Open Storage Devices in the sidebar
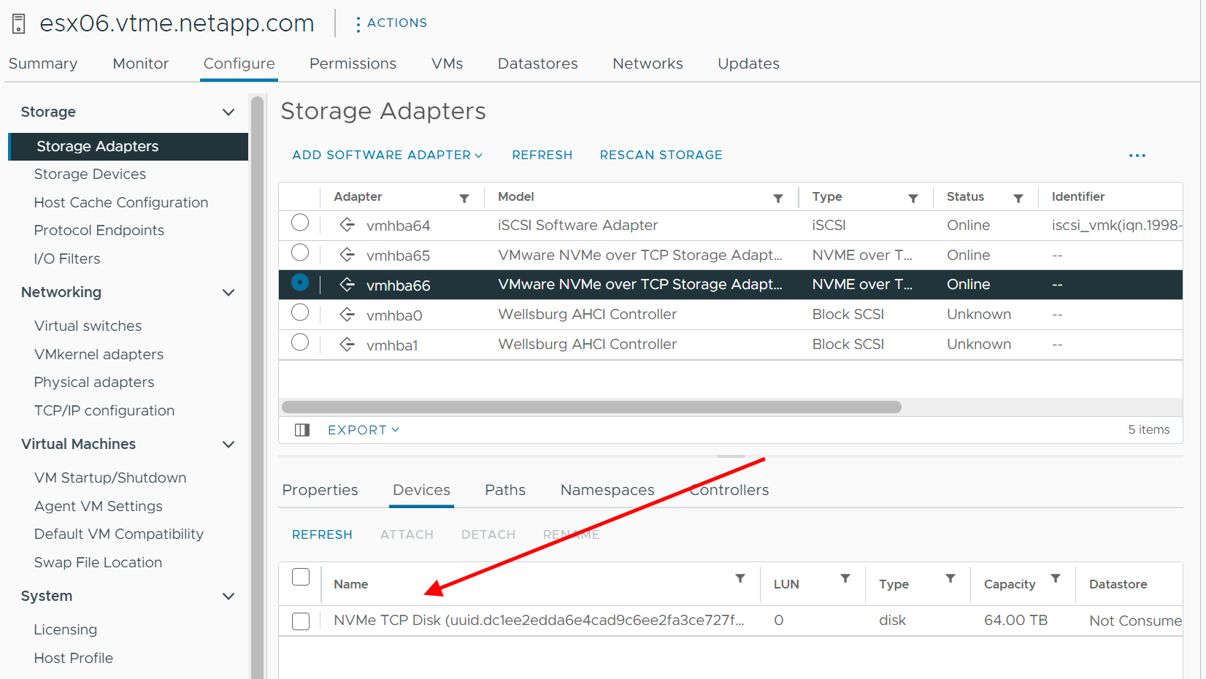The width and height of the screenshot is (1206, 679). pos(90,174)
